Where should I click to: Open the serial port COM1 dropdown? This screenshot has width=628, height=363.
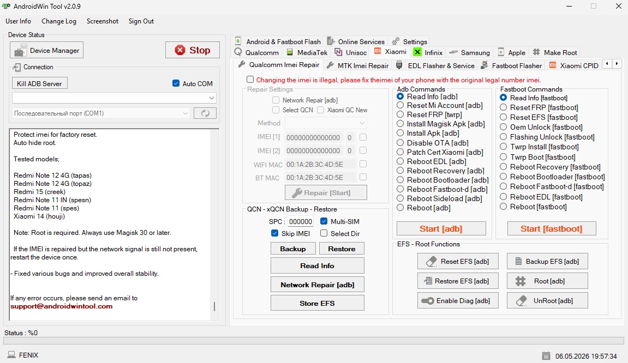(101, 113)
